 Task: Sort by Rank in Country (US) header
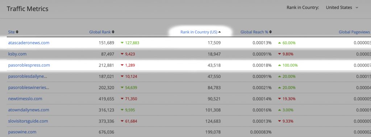200,32
